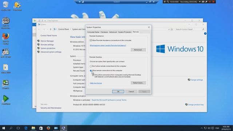Click the Search Control Panel field
233x131 pixels.
[x=190, y=29]
